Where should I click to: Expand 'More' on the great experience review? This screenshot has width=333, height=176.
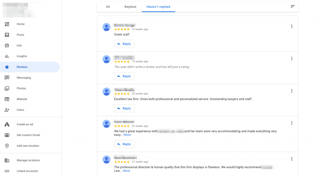point(127,135)
